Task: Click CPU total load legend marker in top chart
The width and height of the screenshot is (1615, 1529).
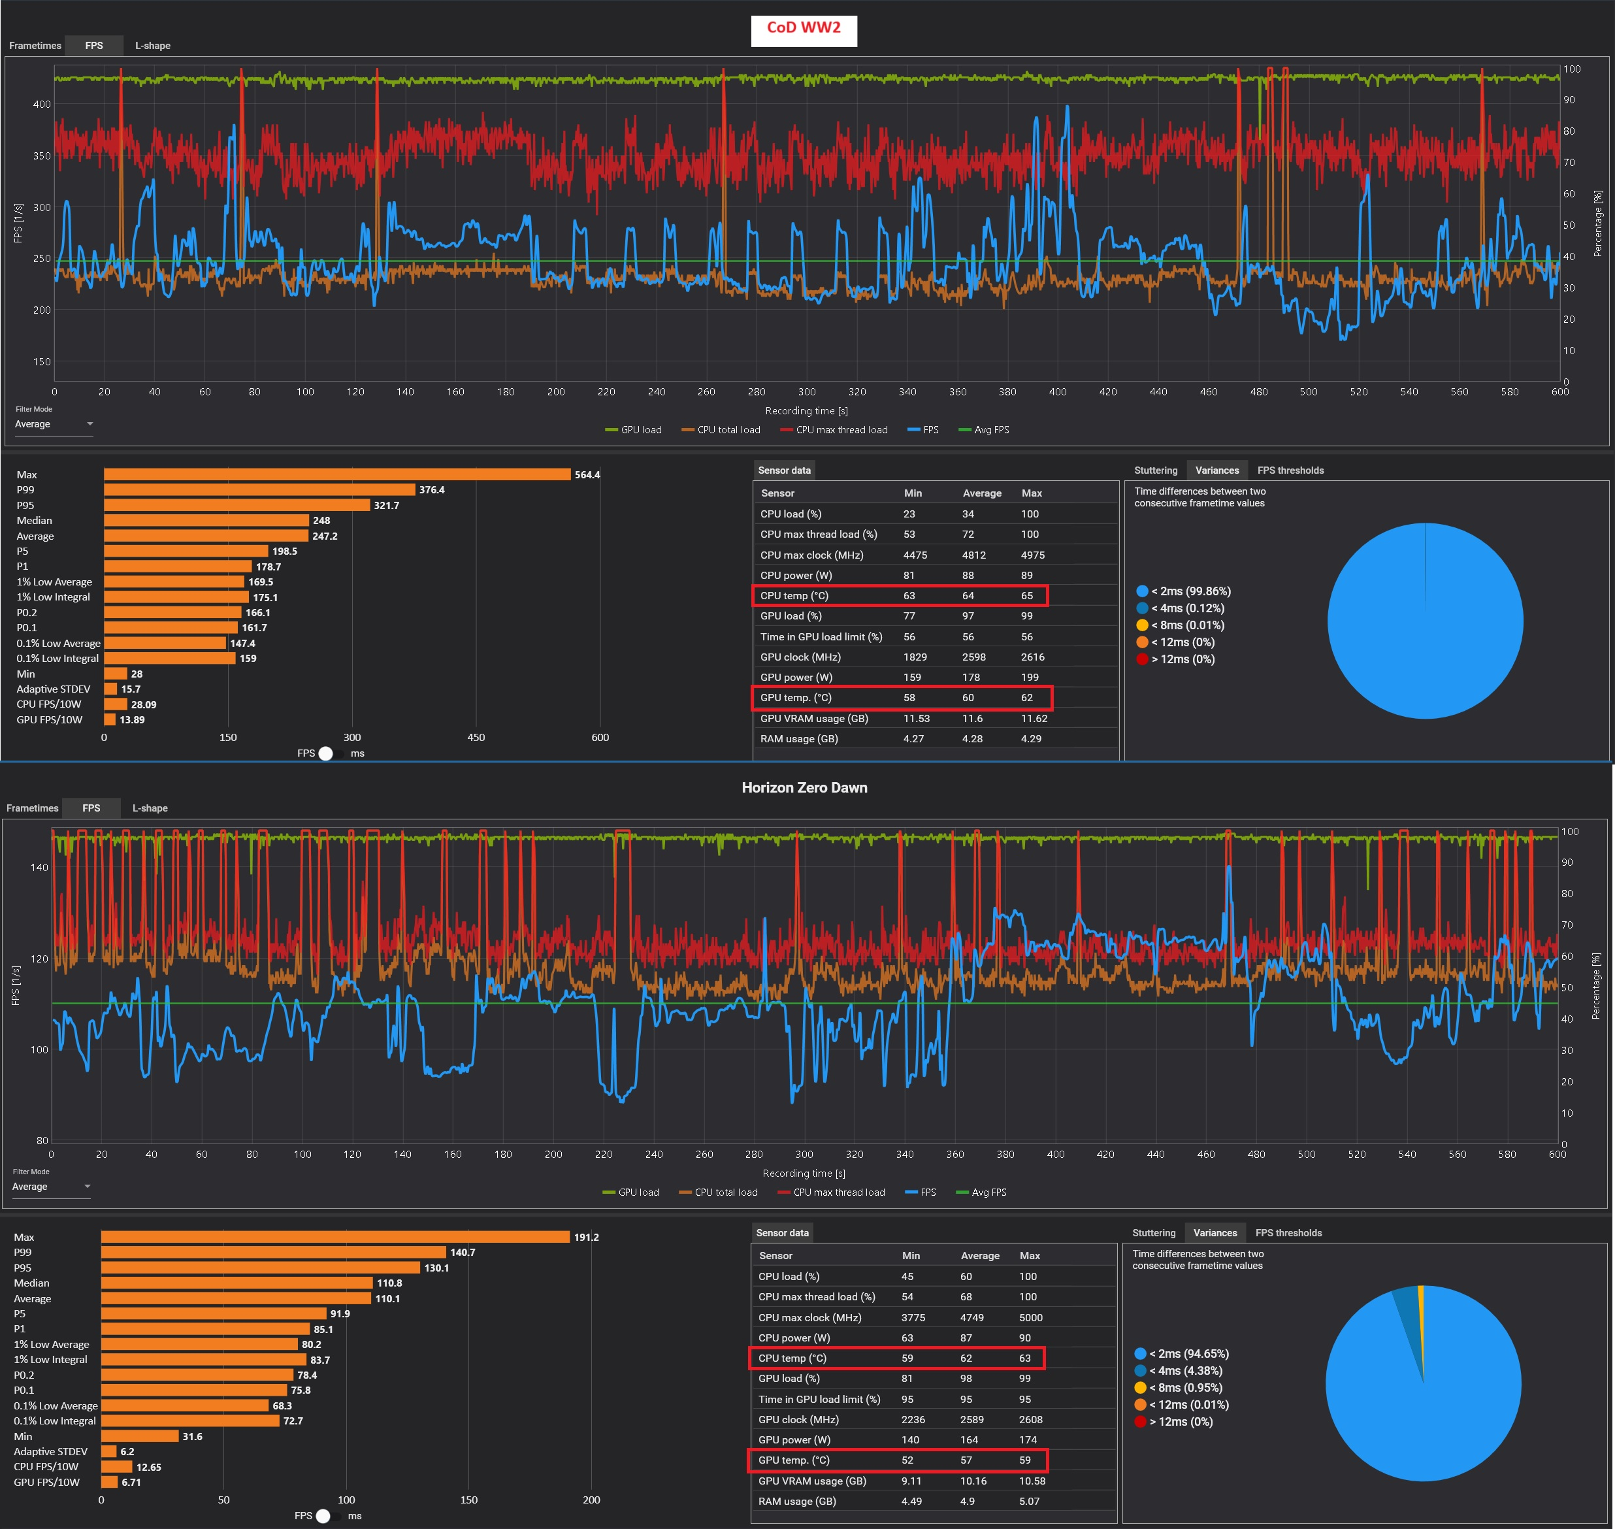Action: (x=688, y=429)
